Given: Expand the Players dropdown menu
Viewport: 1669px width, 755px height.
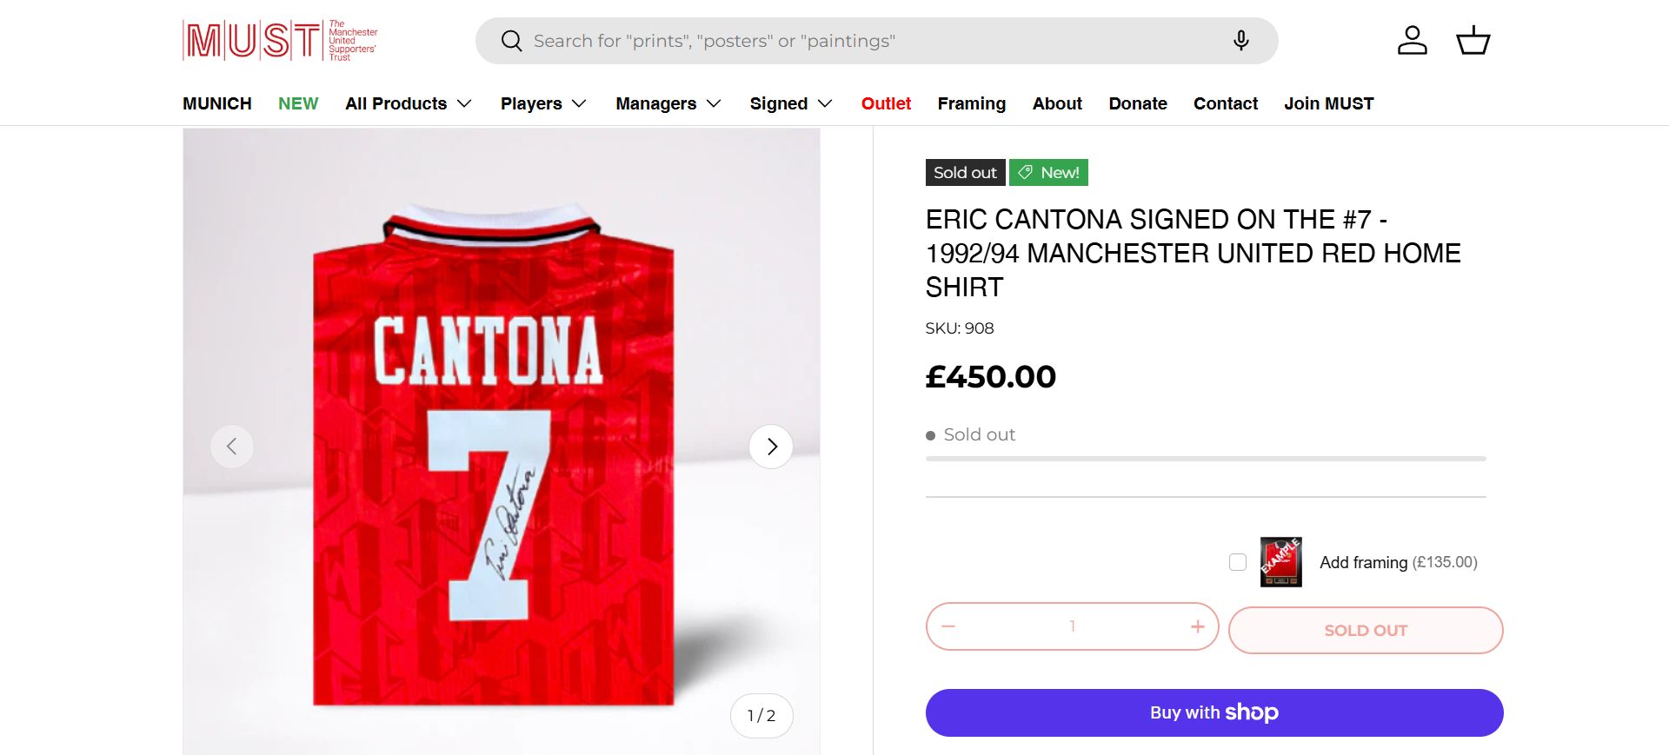Looking at the screenshot, I should point(543,103).
